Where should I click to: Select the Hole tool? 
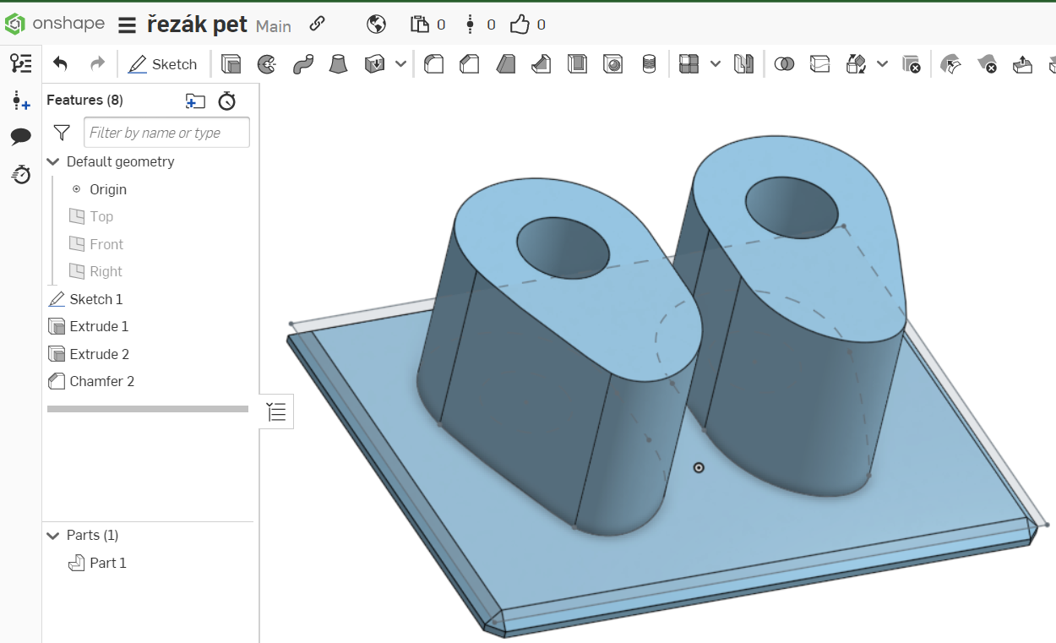click(613, 64)
